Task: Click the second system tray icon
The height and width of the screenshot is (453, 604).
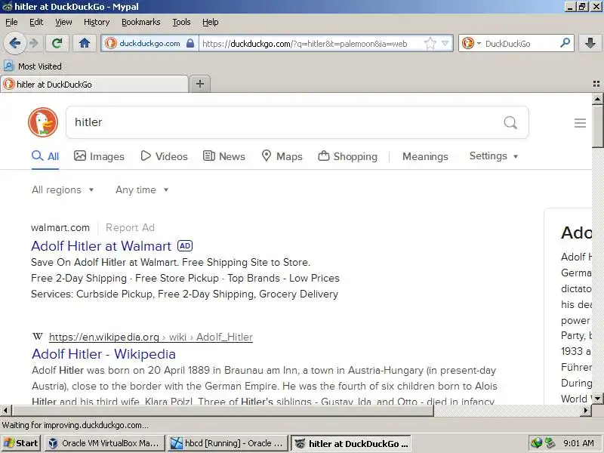Action: [x=550, y=443]
